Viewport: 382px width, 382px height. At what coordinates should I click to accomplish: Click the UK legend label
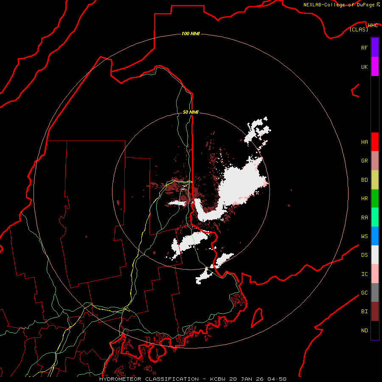point(364,67)
